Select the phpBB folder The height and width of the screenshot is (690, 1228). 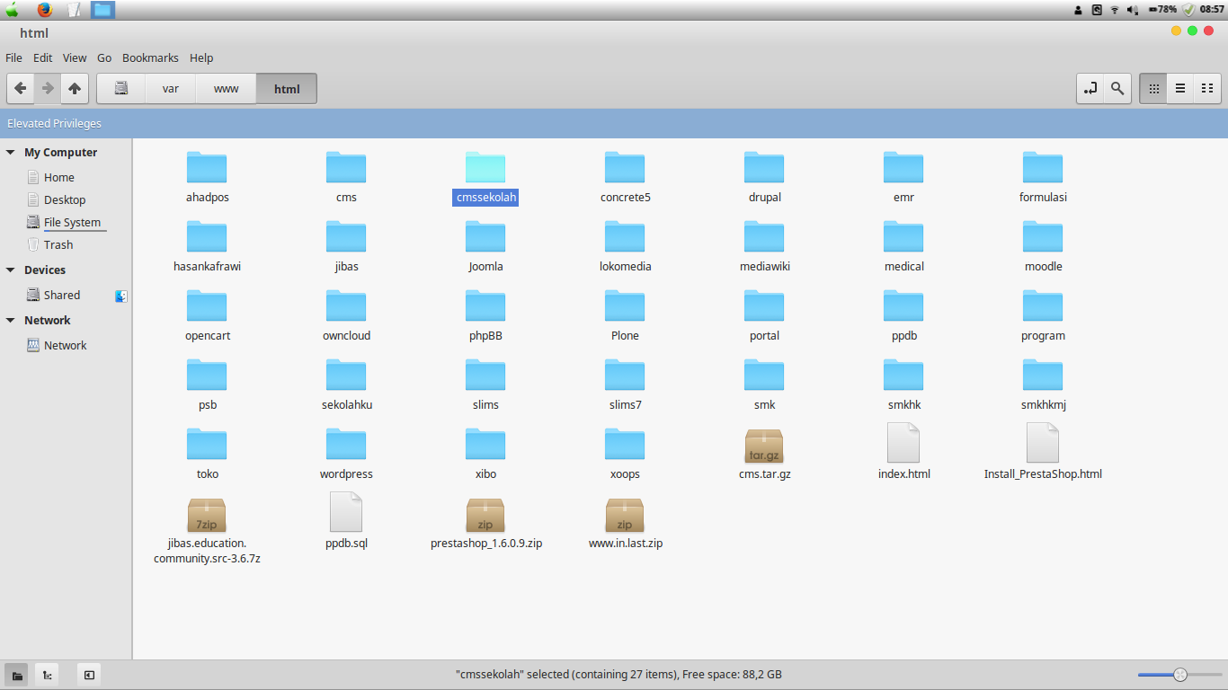pyautogui.click(x=485, y=316)
